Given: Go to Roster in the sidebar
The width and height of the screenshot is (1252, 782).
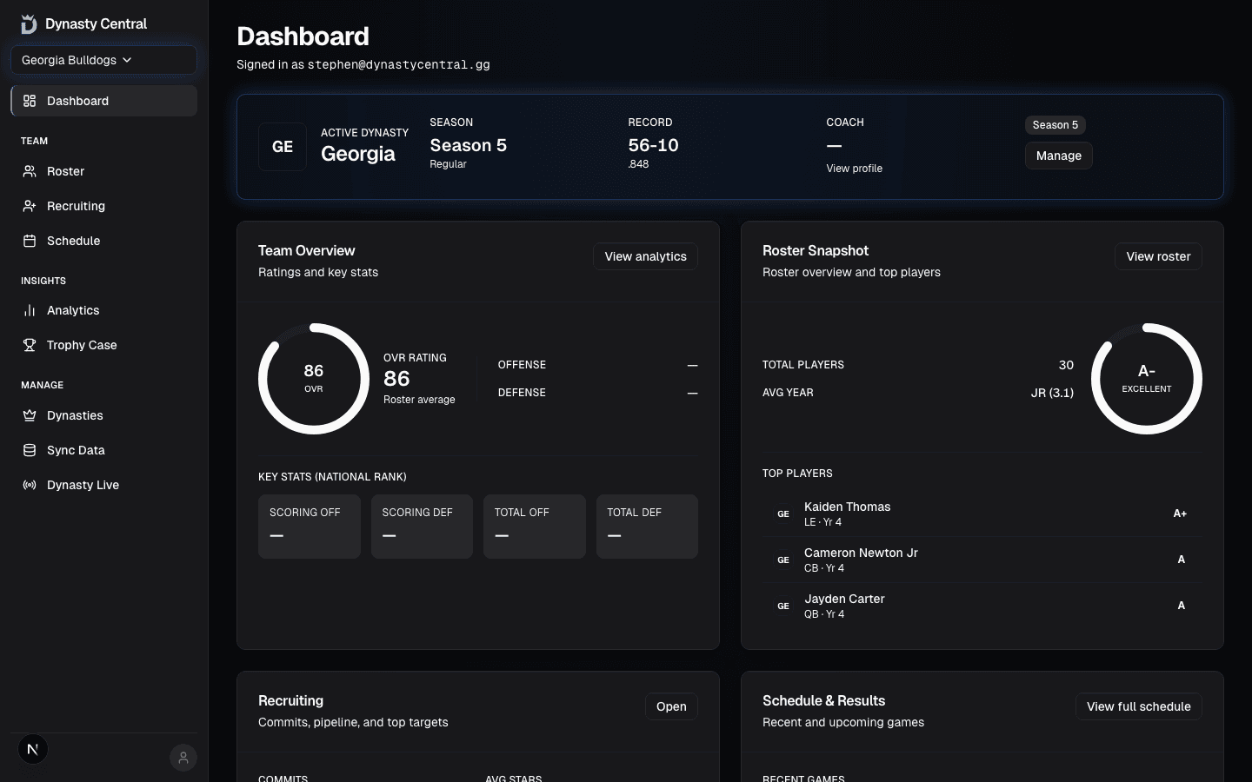Looking at the screenshot, I should click(x=103, y=171).
